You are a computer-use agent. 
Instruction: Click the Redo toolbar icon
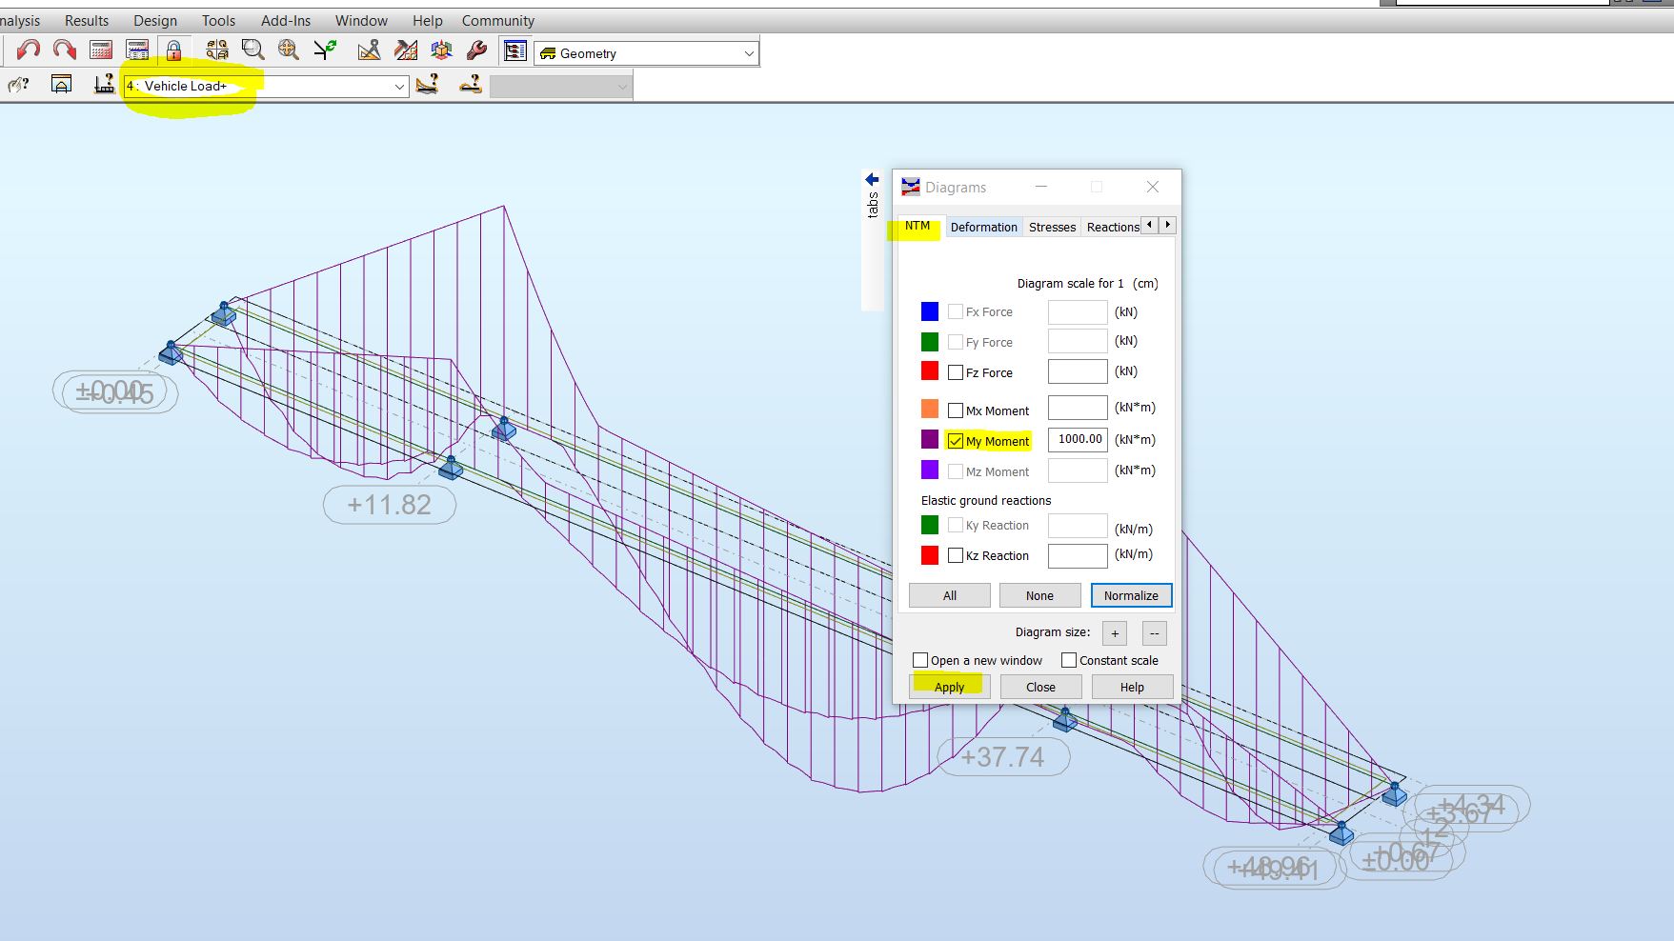click(63, 50)
